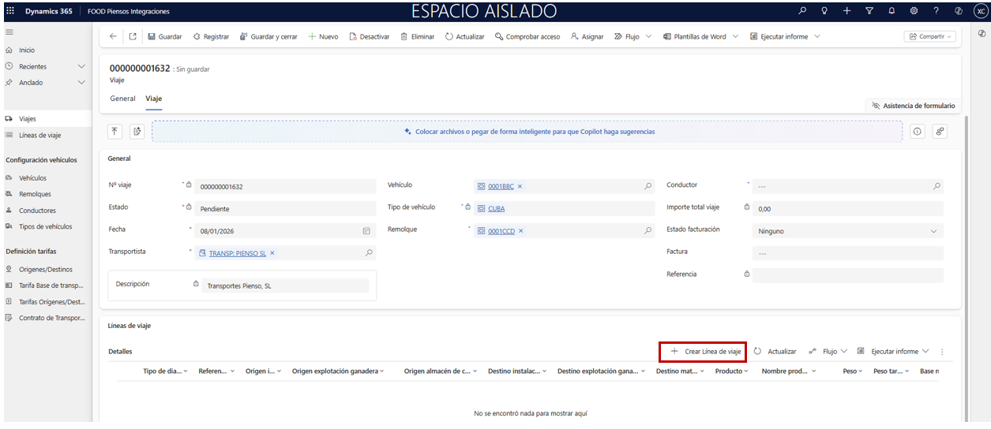This screenshot has height=429, width=991.
Task: Open the Estado facturación dropdown
Action: click(935, 231)
